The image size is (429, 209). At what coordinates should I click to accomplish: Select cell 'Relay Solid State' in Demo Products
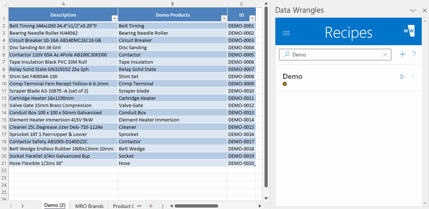[x=172, y=69]
